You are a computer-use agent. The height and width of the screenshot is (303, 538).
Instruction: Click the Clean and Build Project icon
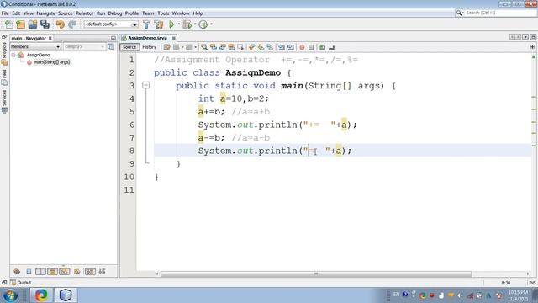[159, 24]
